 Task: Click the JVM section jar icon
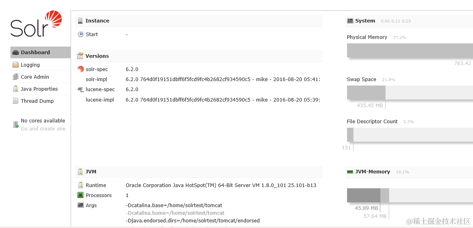[x=80, y=171]
